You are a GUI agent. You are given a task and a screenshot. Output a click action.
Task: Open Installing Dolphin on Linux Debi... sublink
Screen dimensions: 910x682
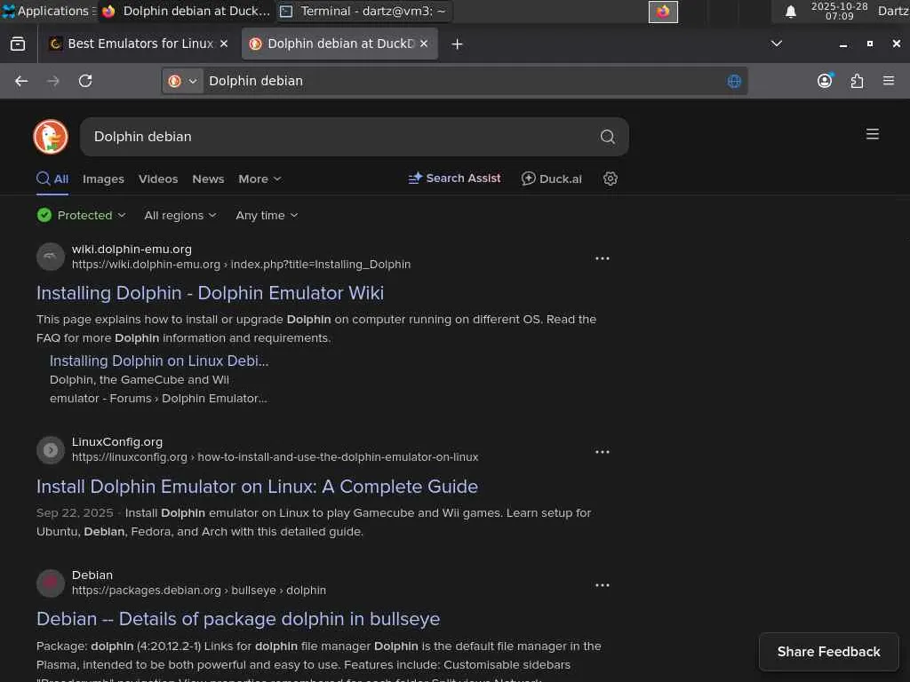pyautogui.click(x=159, y=361)
